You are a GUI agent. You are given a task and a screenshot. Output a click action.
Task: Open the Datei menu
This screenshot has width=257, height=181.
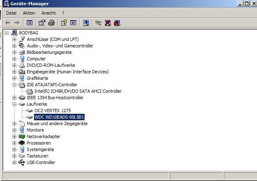[11, 13]
